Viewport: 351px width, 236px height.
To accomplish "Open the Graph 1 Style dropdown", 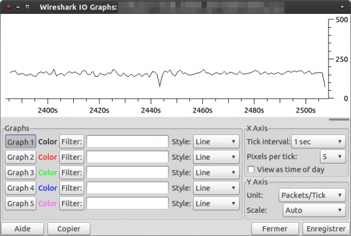I will pyautogui.click(x=216, y=142).
